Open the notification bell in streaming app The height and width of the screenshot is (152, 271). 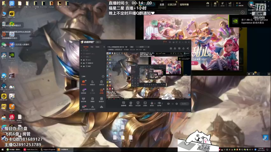click(x=183, y=48)
